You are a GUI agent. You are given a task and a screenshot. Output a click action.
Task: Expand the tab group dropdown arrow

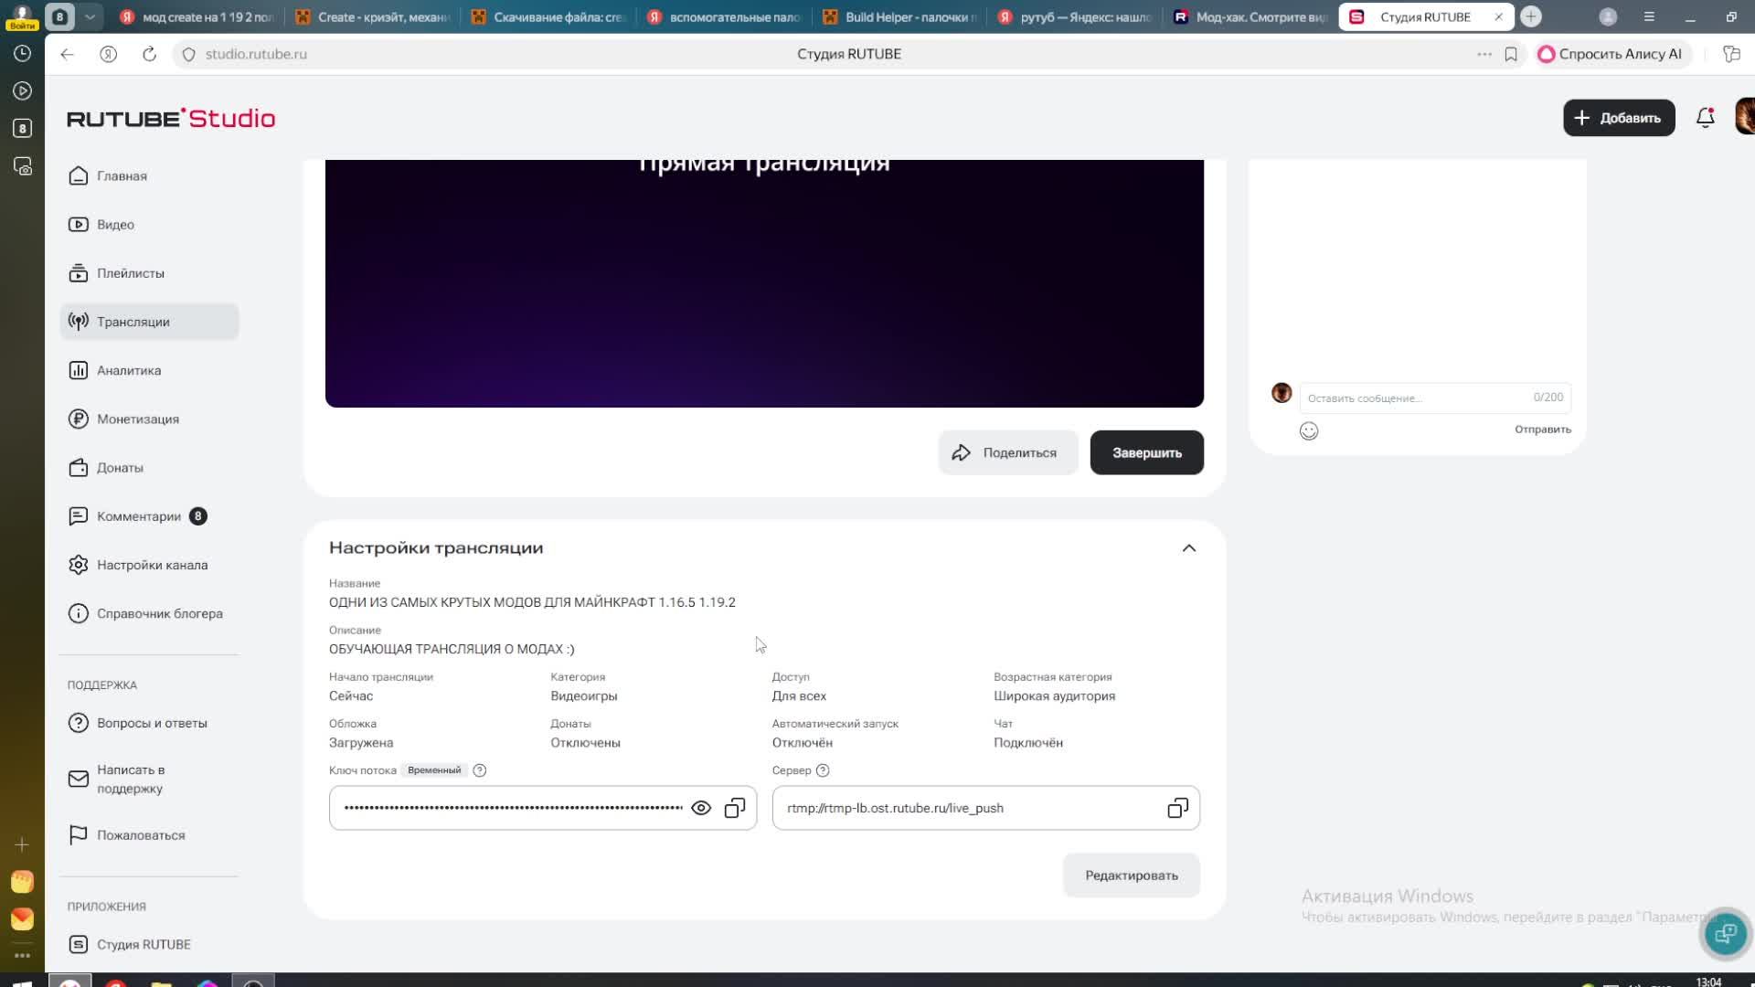[x=90, y=16]
